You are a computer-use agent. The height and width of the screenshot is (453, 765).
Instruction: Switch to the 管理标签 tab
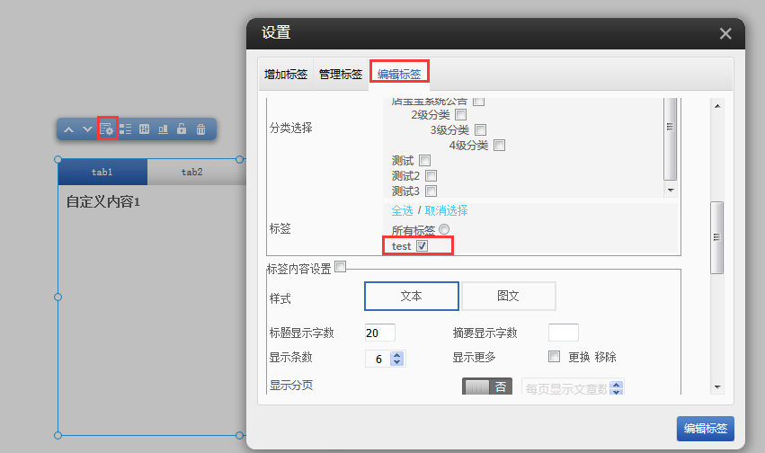pos(341,75)
